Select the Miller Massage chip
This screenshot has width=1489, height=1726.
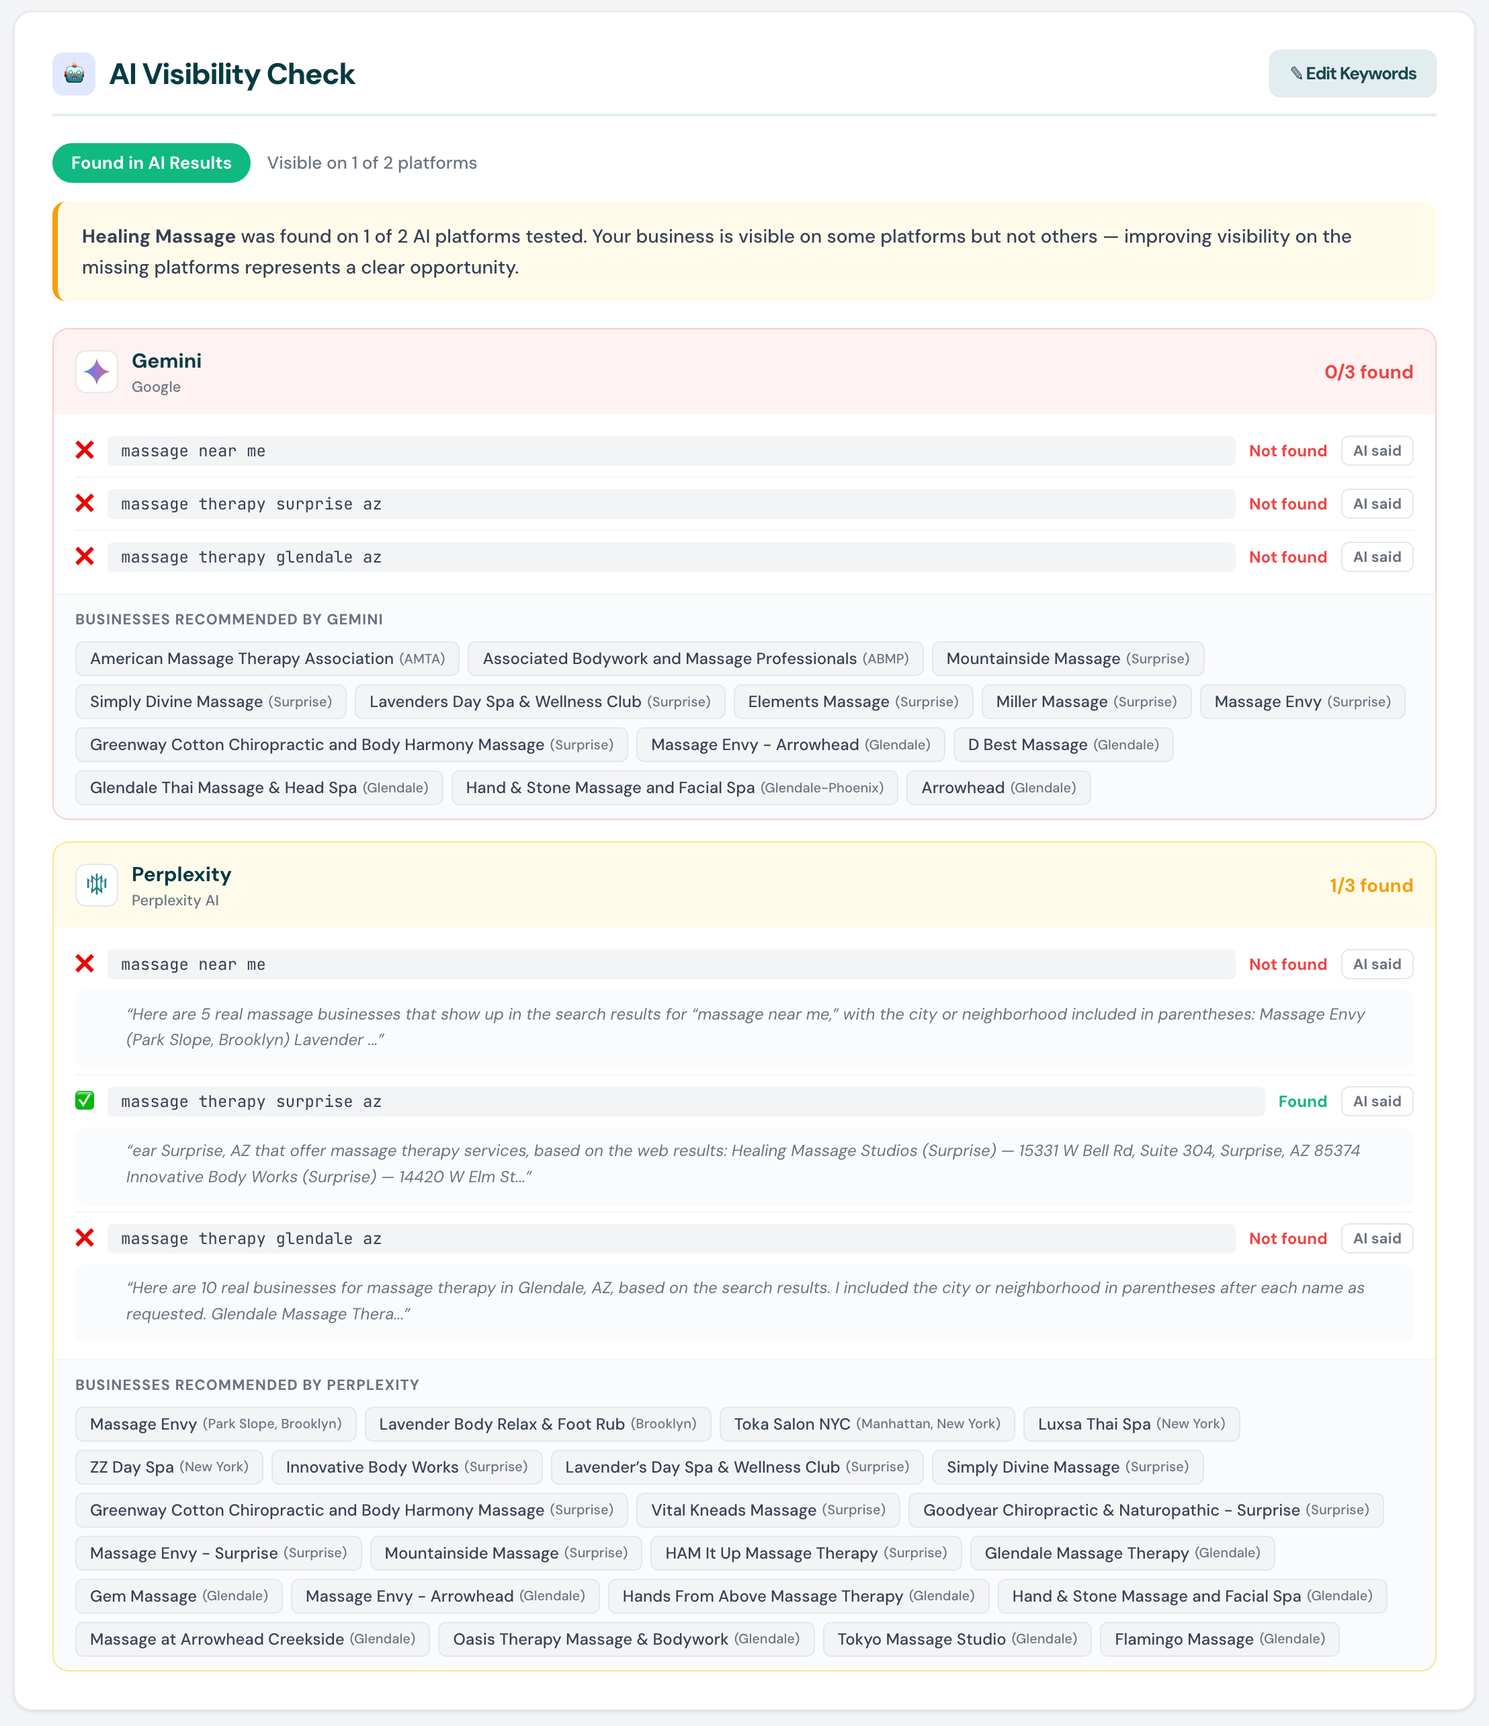[x=1087, y=702]
